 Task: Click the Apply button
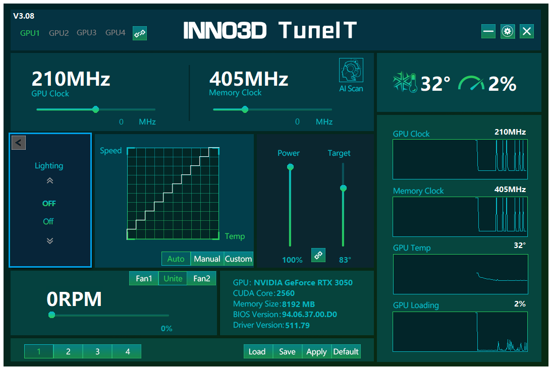pos(316,351)
